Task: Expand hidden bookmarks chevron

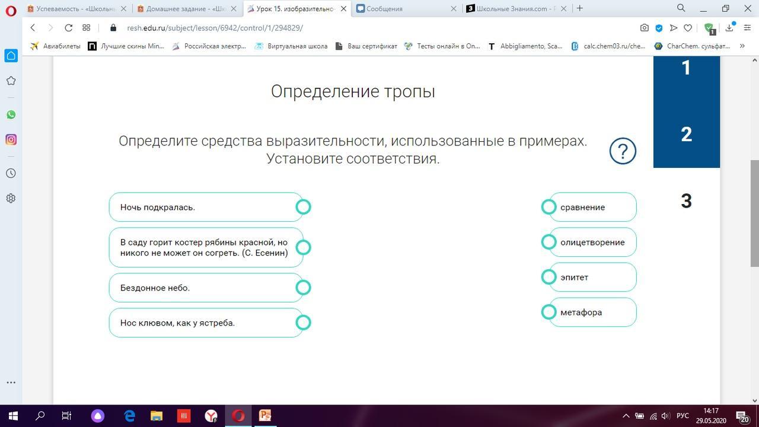Action: click(742, 46)
